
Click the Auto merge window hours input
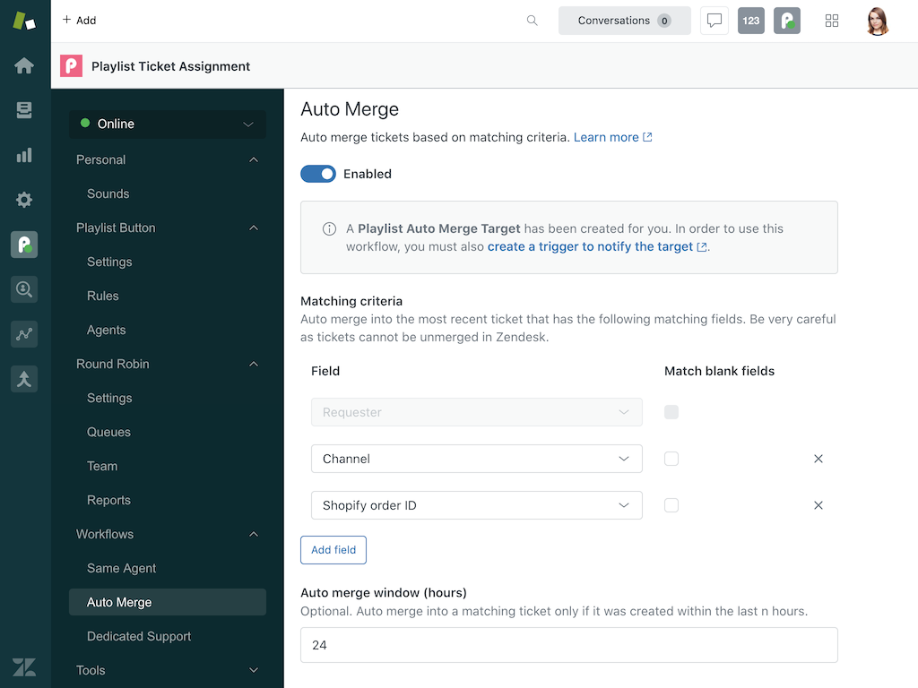click(x=568, y=645)
